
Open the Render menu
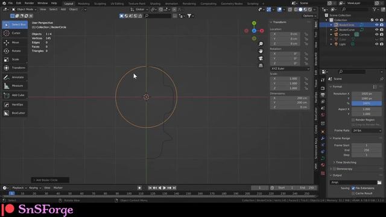click(x=30, y=3)
